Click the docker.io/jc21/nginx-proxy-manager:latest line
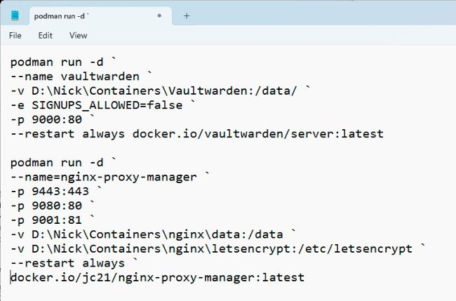Viewport: 456px width, 301px height. point(158,278)
